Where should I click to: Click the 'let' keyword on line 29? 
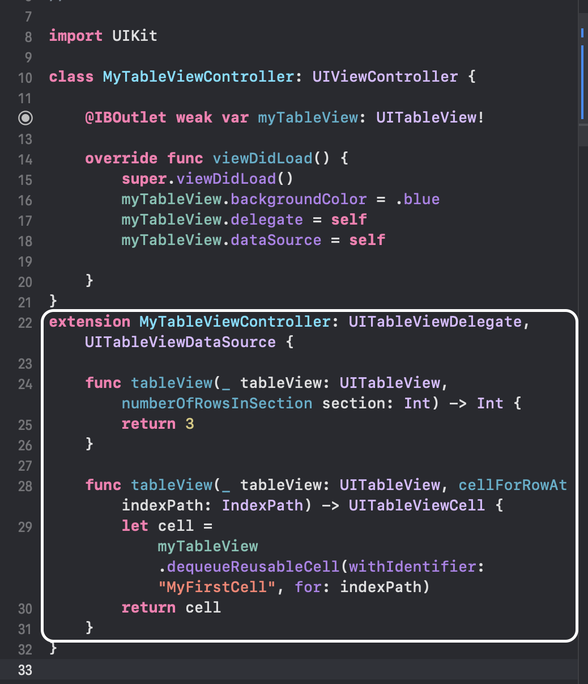click(135, 526)
